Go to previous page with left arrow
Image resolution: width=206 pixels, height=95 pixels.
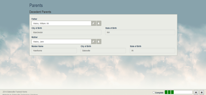[196, 92]
